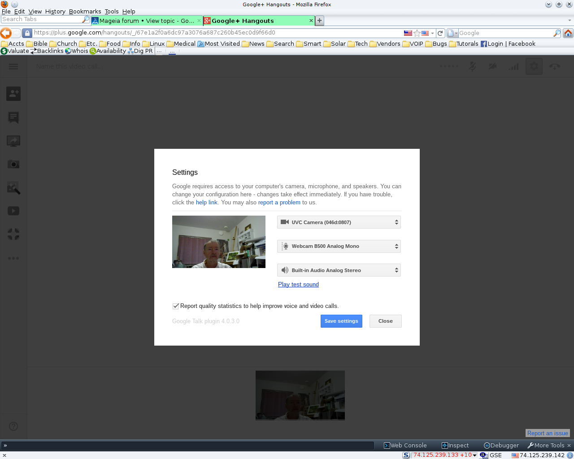Open the tab list dropdown arrow
The height and width of the screenshot is (459, 574).
[570, 20]
